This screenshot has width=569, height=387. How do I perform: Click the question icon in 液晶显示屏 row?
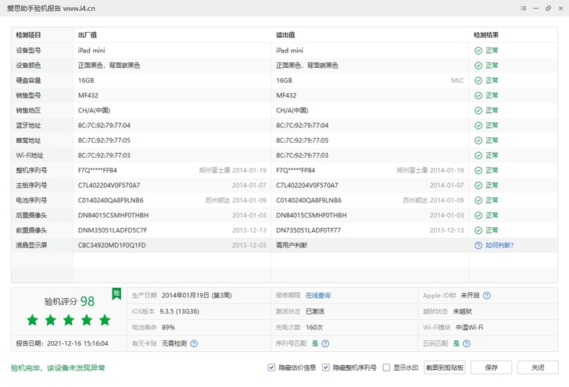click(478, 245)
